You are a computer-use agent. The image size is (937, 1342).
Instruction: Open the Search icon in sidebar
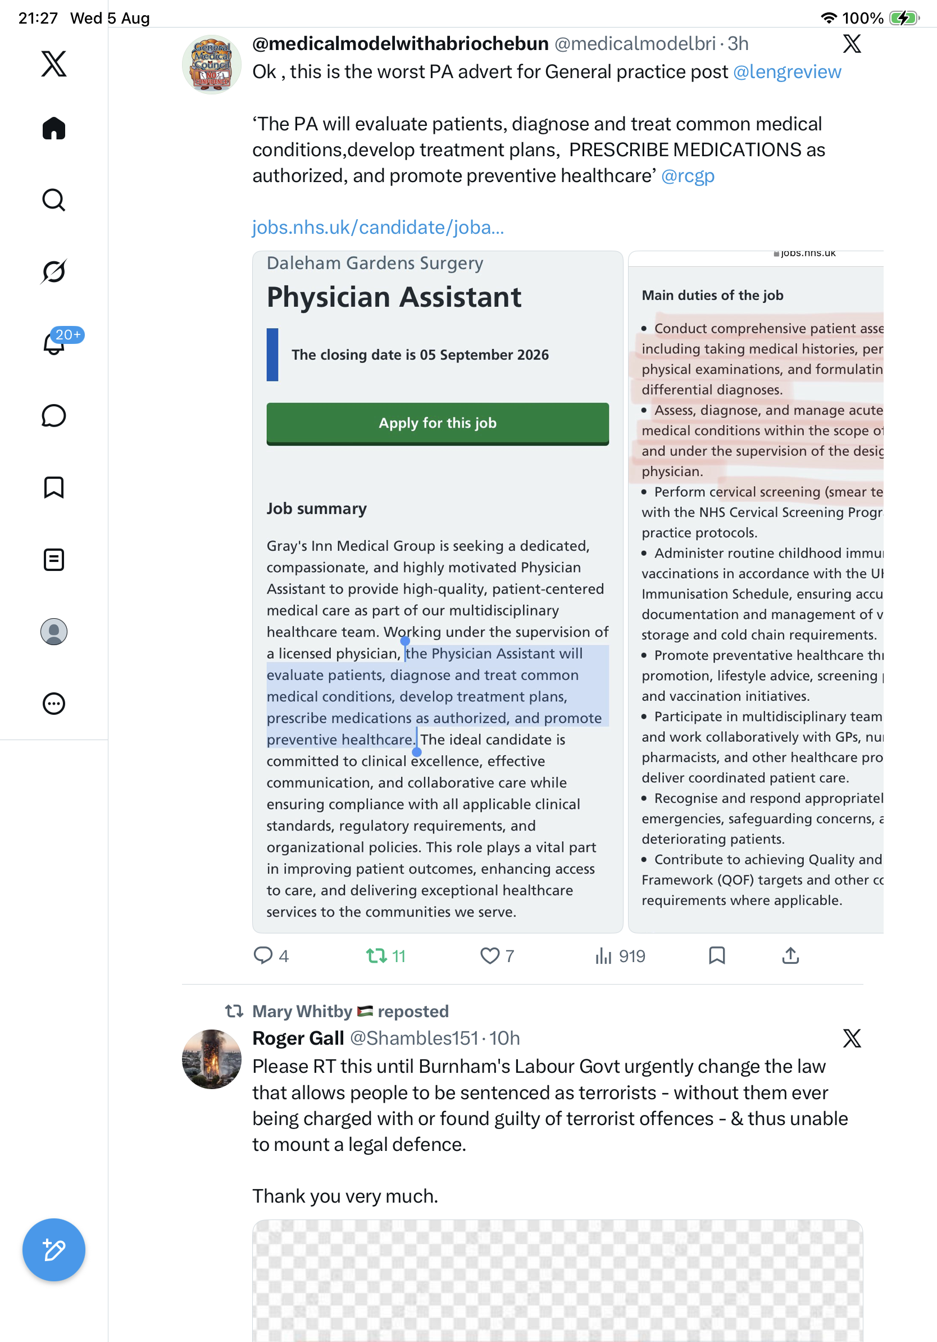54,200
